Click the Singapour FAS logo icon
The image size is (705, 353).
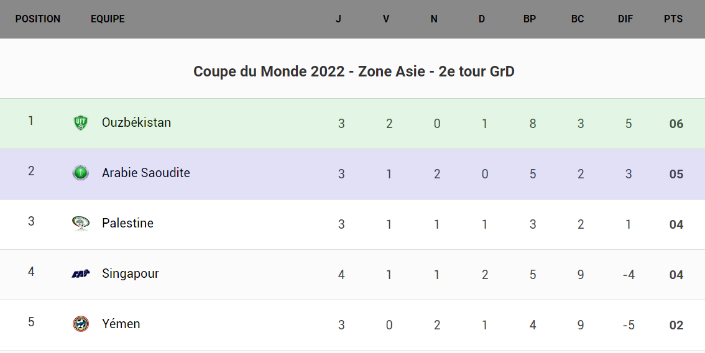point(80,274)
